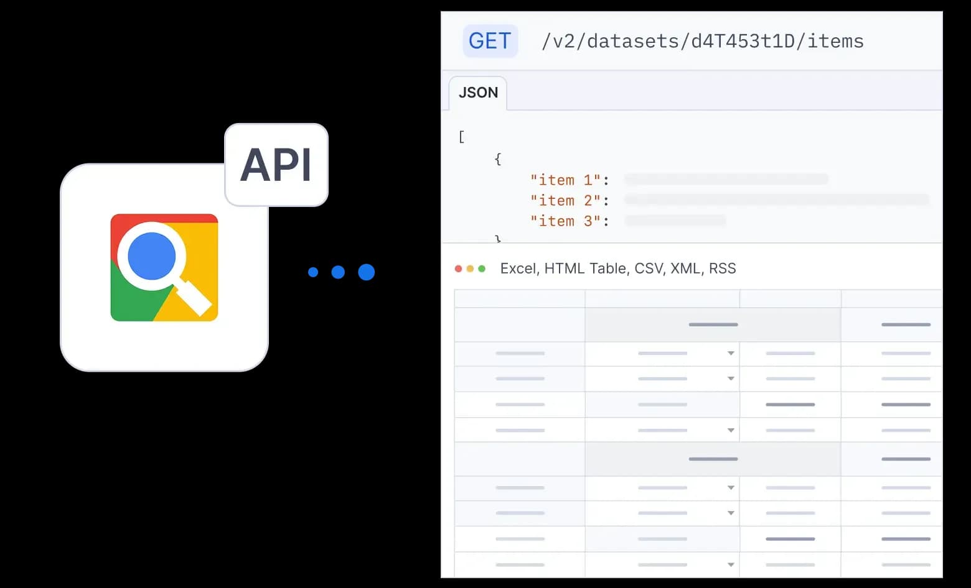The height and width of the screenshot is (588, 971).
Task: Click the "item 2" value placeholder bar
Action: [x=776, y=200]
